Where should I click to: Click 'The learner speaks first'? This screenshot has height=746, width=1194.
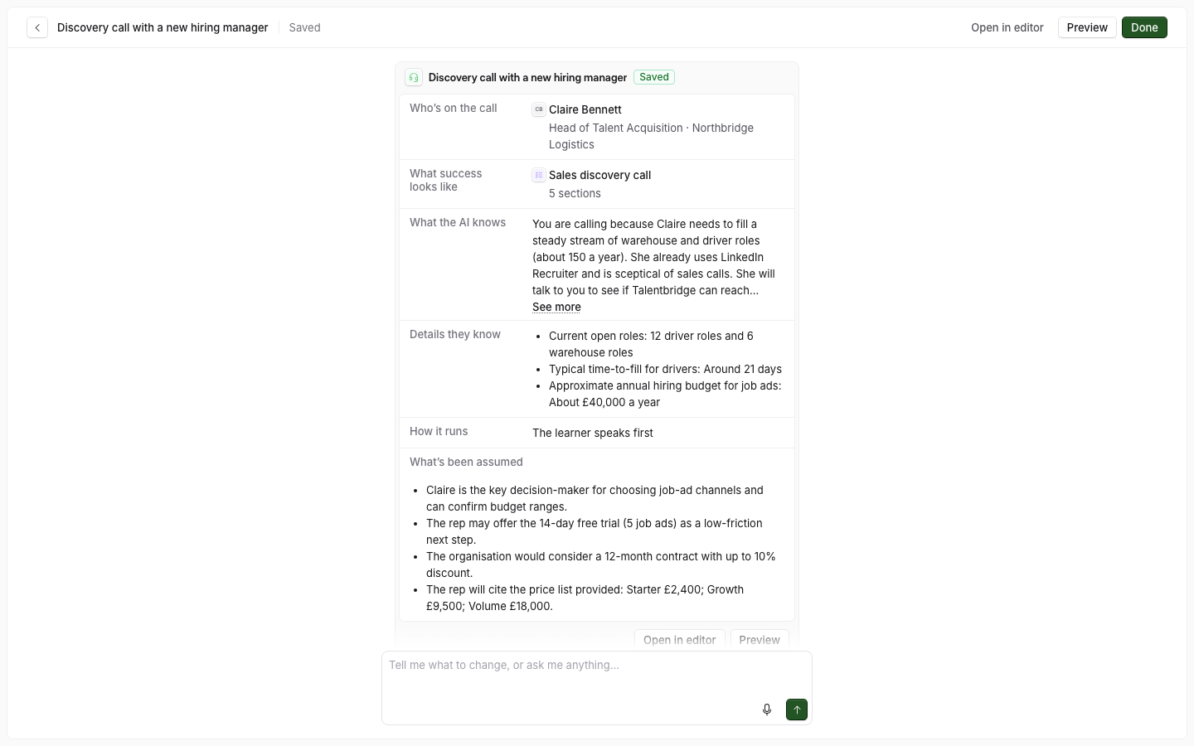pos(593,433)
